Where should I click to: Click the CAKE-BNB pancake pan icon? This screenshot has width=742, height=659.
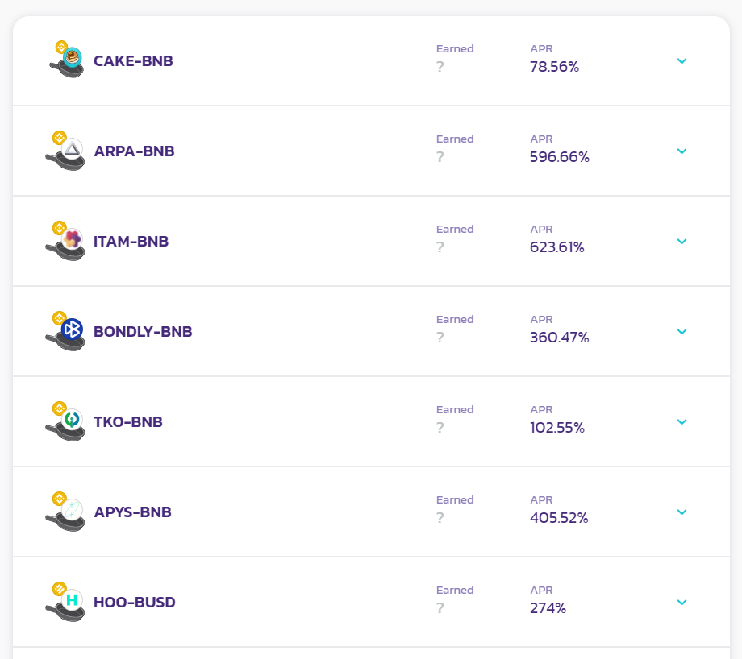point(67,60)
